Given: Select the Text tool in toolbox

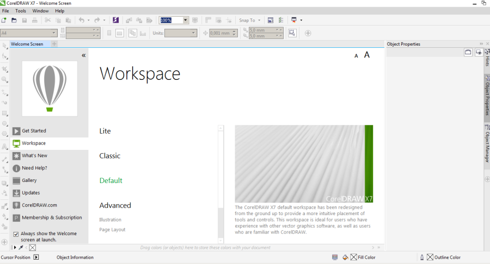Looking at the screenshot, I should (x=5, y=147).
